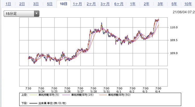The image size is (195, 107).
Task: Click the 5/27 date axis label
Action: click(x=80, y=91)
